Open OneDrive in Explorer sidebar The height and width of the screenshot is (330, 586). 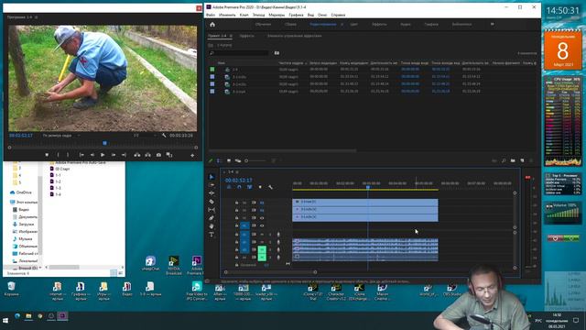[24, 192]
